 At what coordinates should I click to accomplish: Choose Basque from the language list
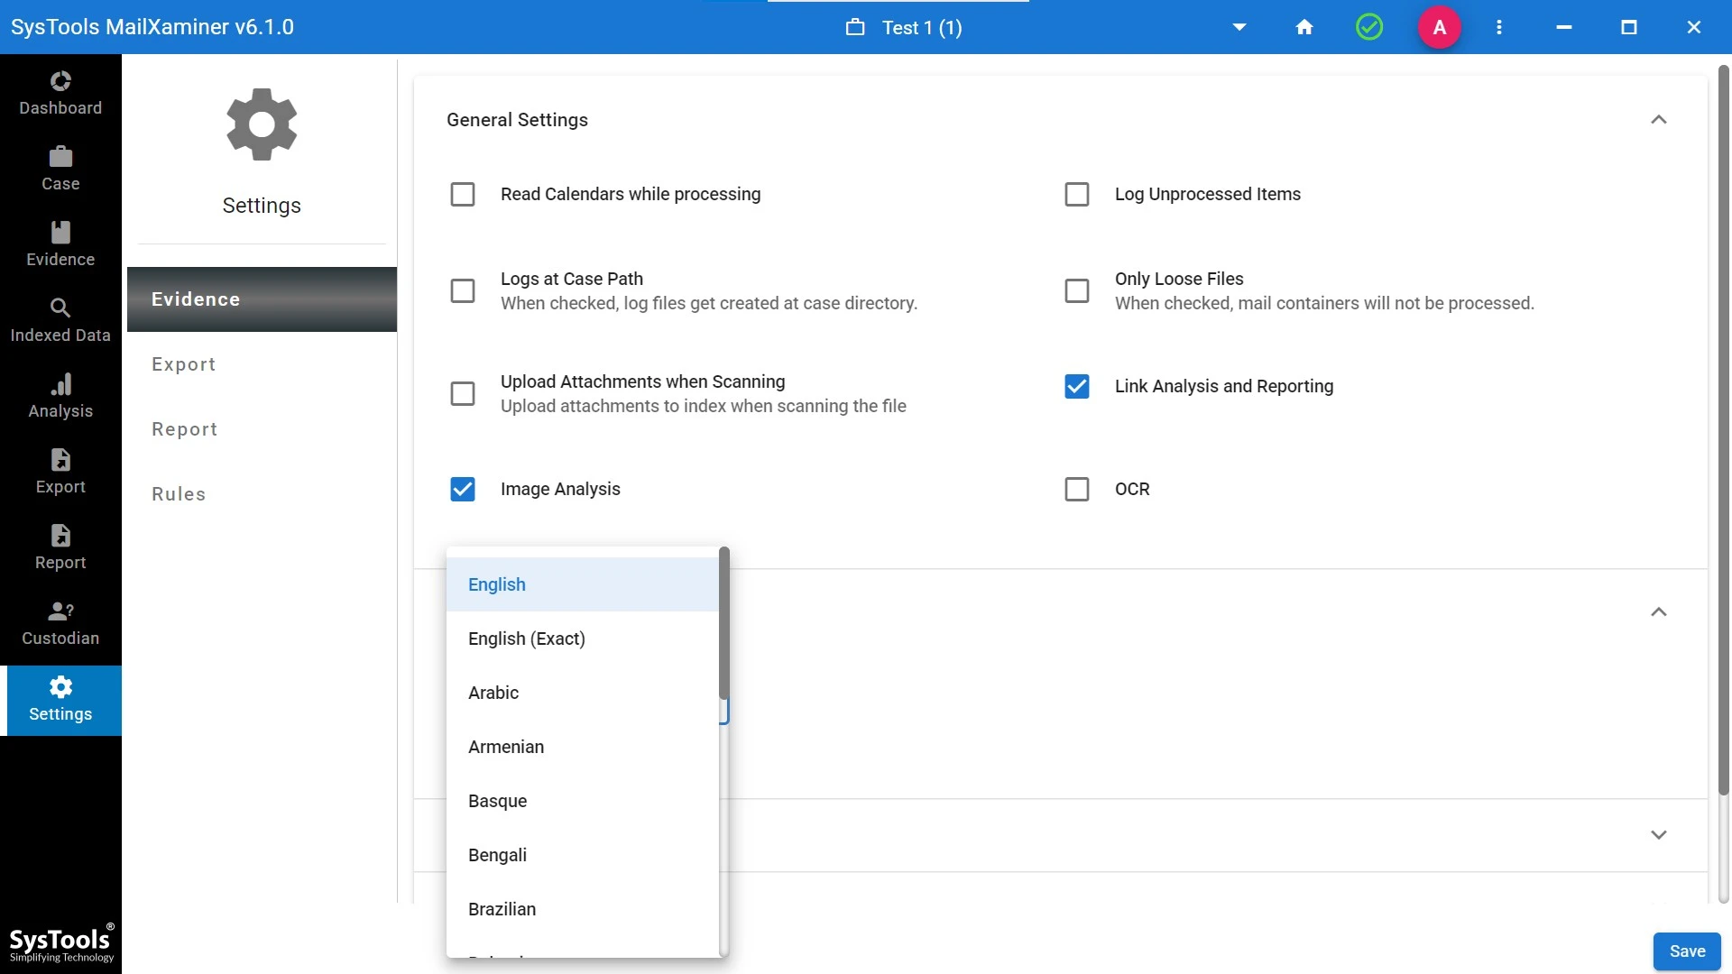pyautogui.click(x=583, y=801)
